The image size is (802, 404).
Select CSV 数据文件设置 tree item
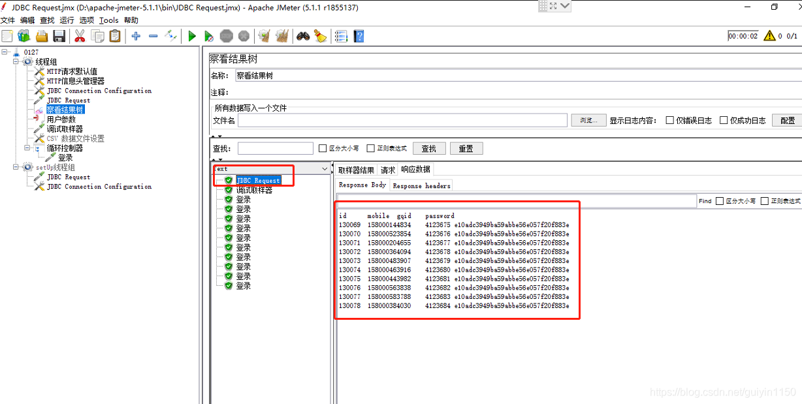tap(75, 138)
